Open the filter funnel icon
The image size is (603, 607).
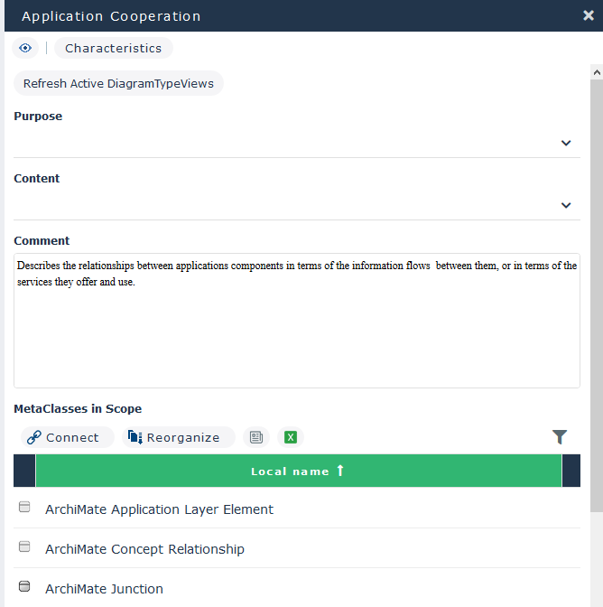tap(560, 437)
